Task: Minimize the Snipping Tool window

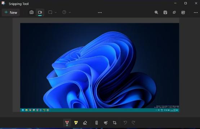Action: point(175,3)
